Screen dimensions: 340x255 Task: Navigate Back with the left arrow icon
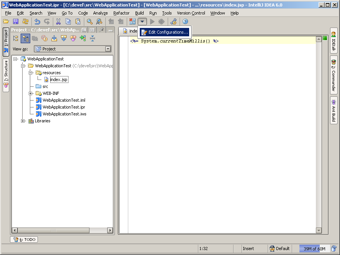point(111,21)
